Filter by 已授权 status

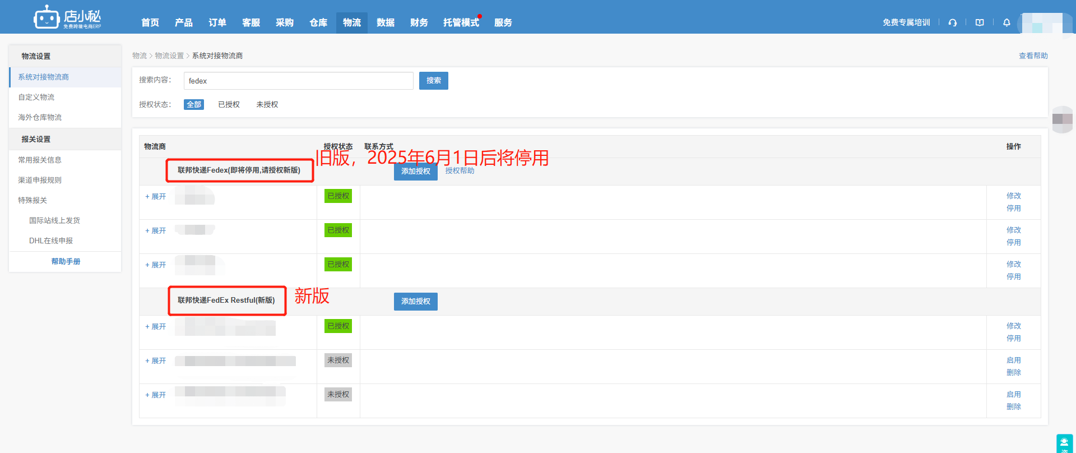click(229, 105)
